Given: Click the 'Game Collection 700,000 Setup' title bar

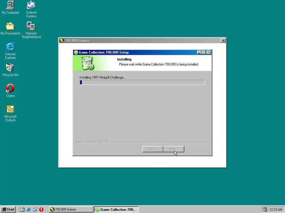Looking at the screenshot, I should pyautogui.click(x=142, y=52).
